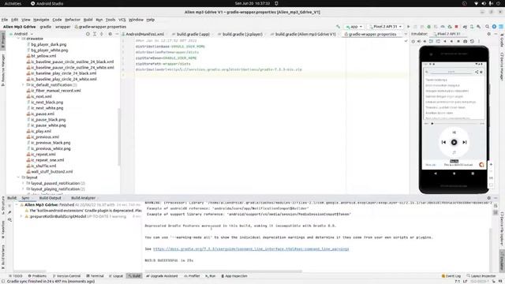Screen dimensions: 505x284
Task: Click the shuffle icon above the play button
Action: click(x=454, y=132)
